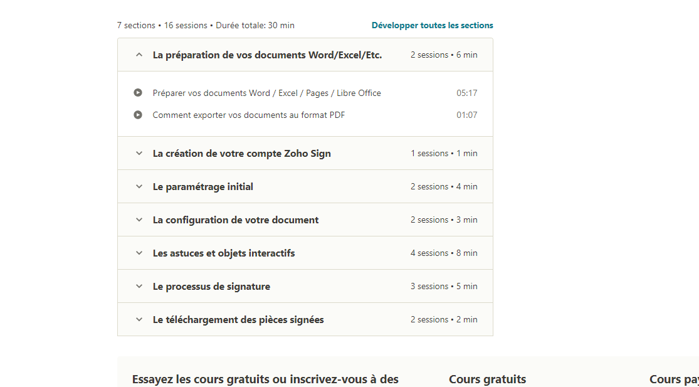Select La création de votre compte Zoho Sign title
The height and width of the screenshot is (387, 699).
coord(241,154)
